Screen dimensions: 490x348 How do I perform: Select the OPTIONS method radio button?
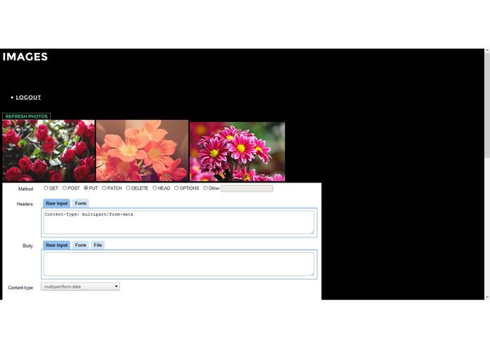point(176,188)
